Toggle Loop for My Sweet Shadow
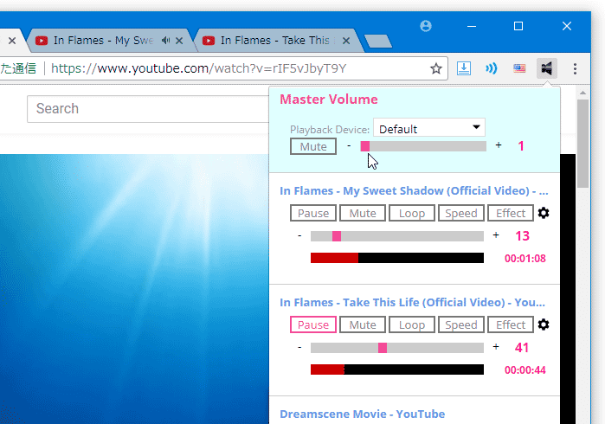 tap(412, 213)
